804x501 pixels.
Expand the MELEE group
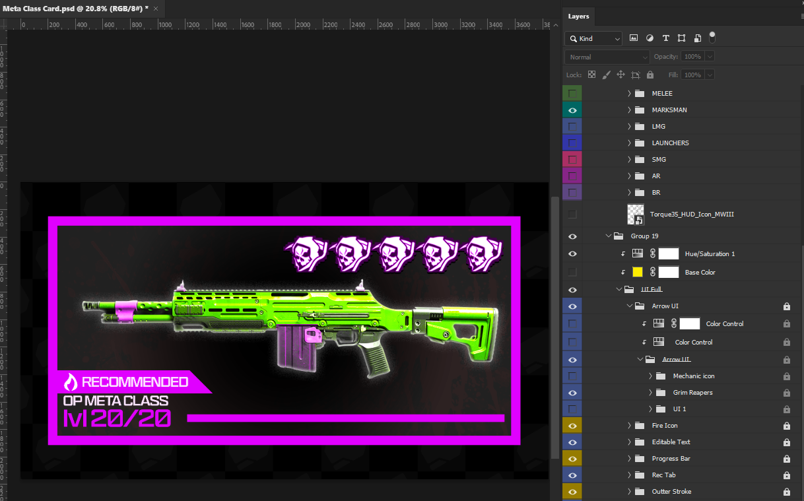[629, 94]
